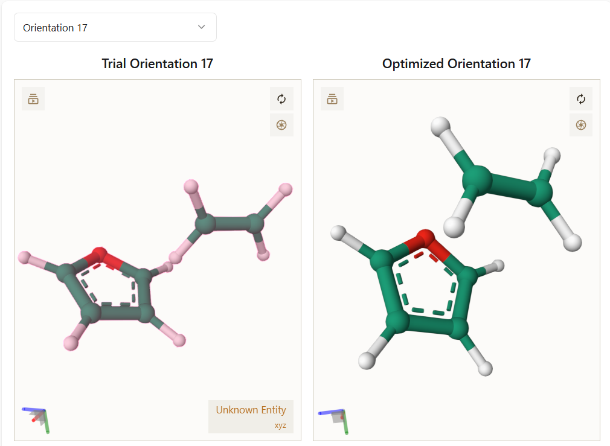Open the Orientation 17 dropdown
The height and width of the screenshot is (446, 610).
pos(115,28)
